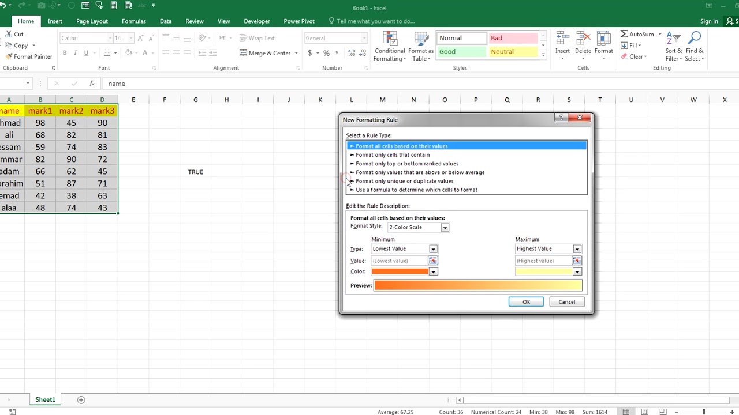Open the Minimum Type Lowest Value dropdown
The image size is (739, 415).
pyautogui.click(x=433, y=249)
